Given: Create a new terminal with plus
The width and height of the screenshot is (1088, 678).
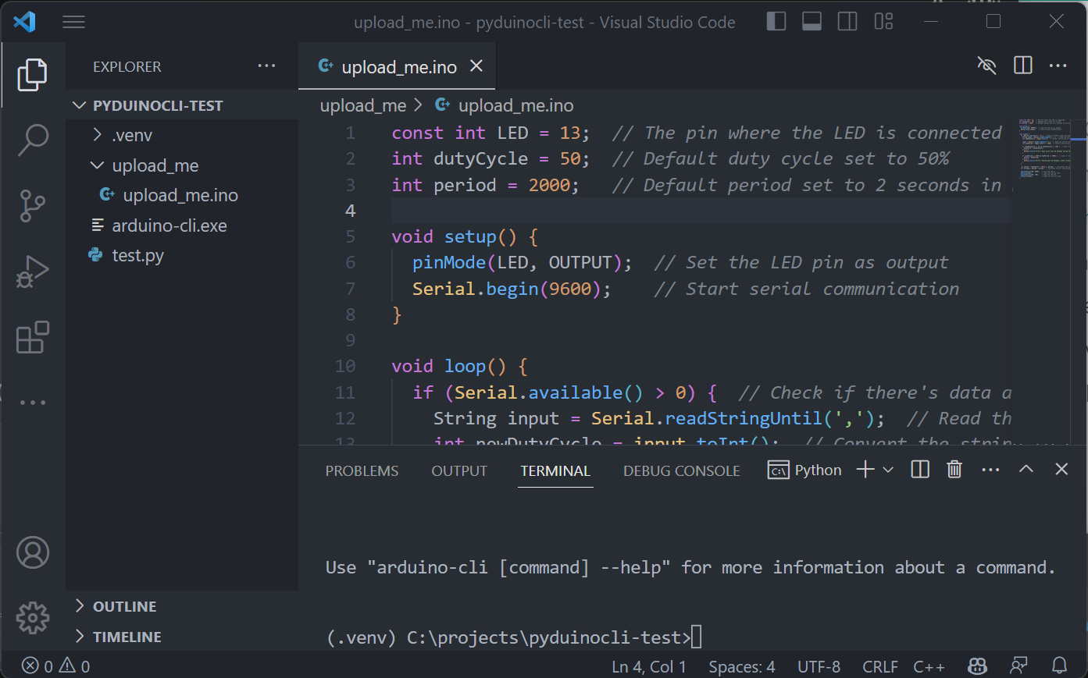Looking at the screenshot, I should (x=865, y=470).
